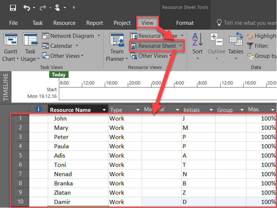Select the cell containing Zlatan
Viewport: 277px width, 208px height.
coord(62,193)
